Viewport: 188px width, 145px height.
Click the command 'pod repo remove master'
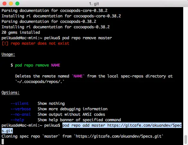(87, 38)
